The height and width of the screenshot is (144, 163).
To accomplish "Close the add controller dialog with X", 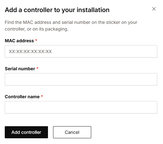I will (154, 9).
